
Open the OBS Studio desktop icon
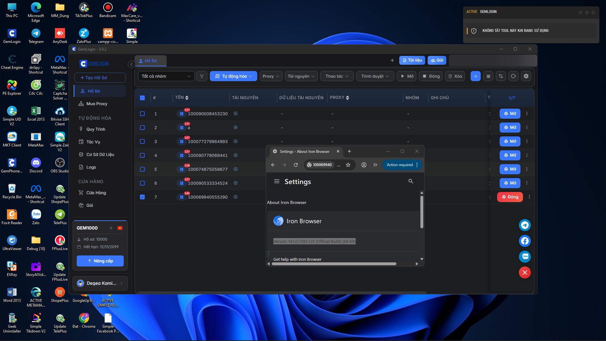click(x=60, y=165)
